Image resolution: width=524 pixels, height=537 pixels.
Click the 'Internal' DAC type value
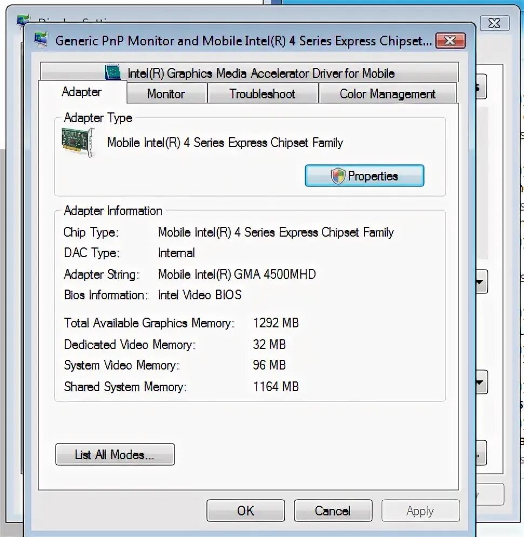pyautogui.click(x=177, y=253)
